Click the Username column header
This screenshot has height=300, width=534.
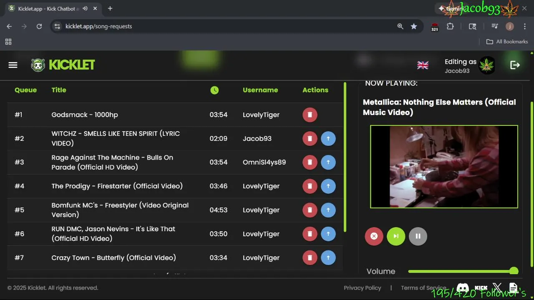(260, 90)
